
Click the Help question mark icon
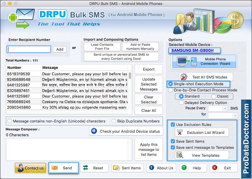click(x=184, y=168)
